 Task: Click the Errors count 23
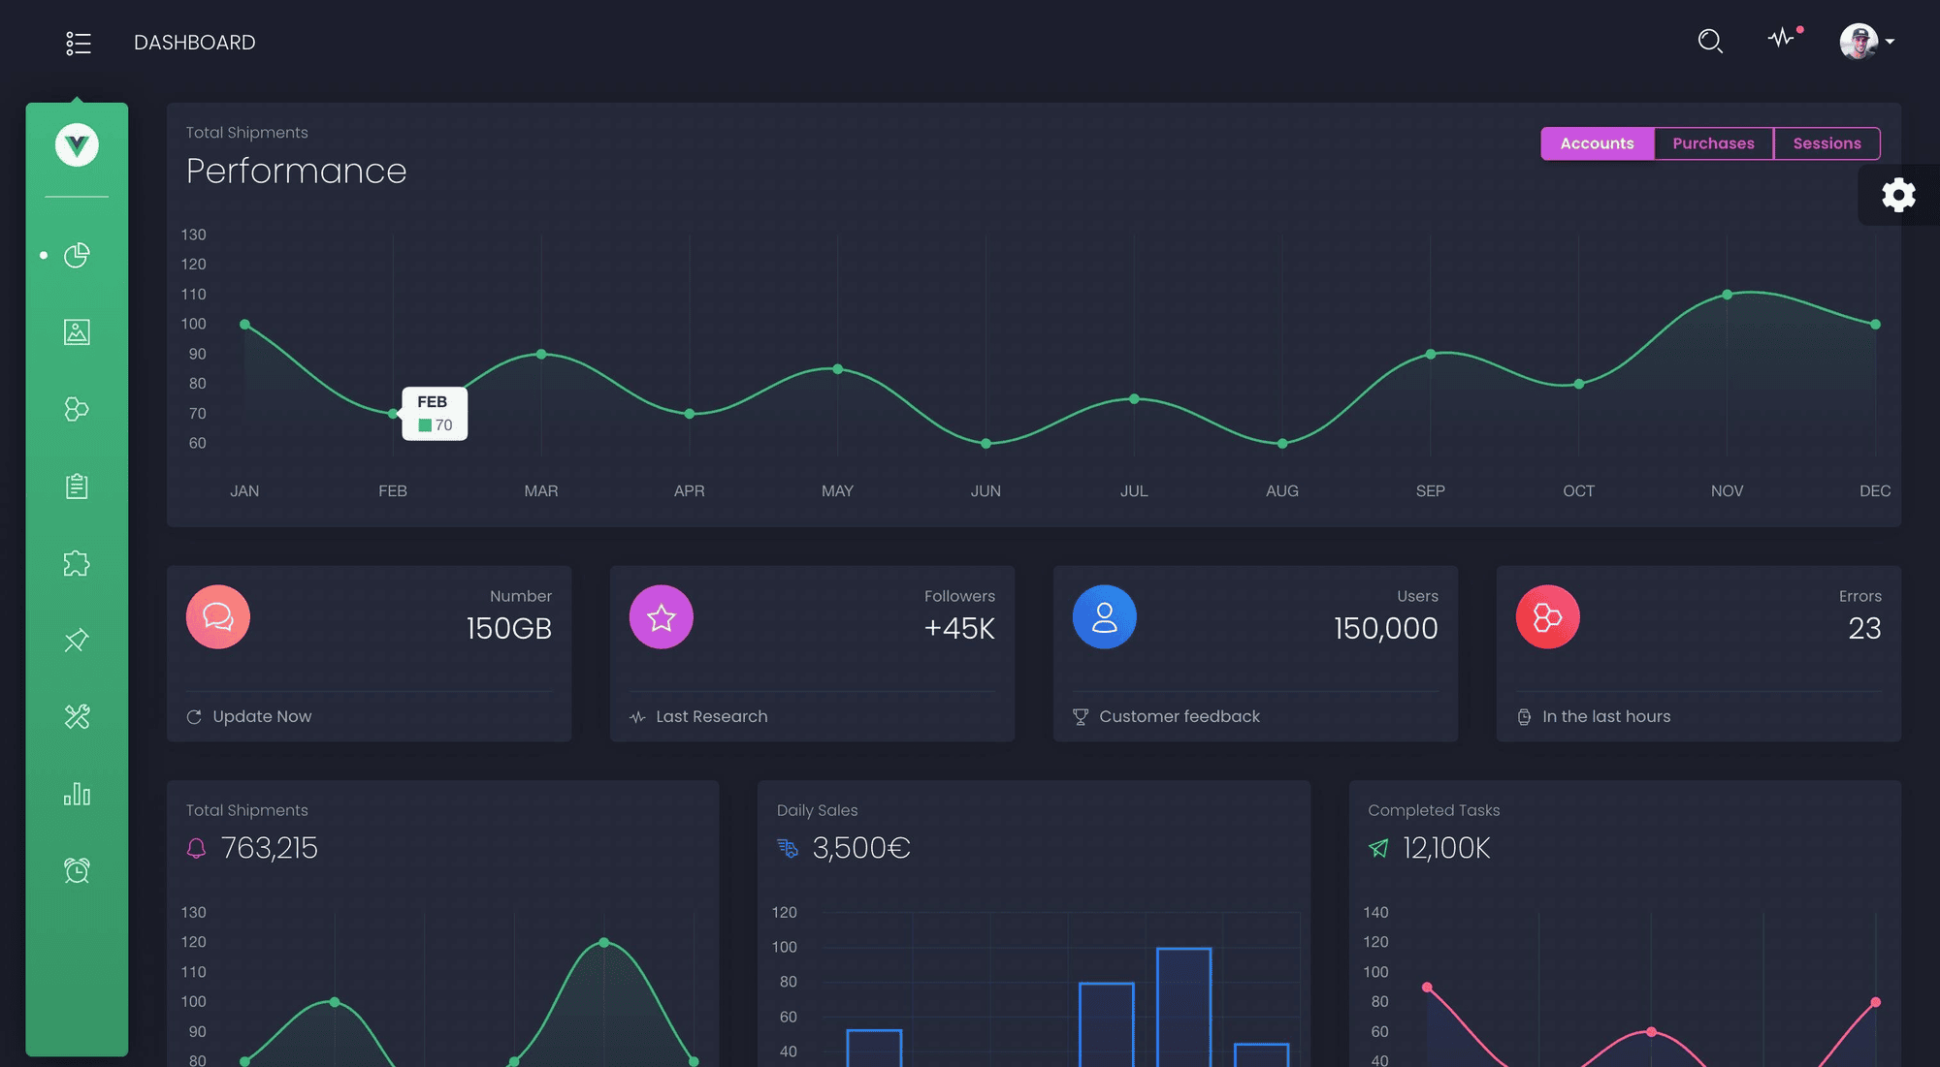1864,629
